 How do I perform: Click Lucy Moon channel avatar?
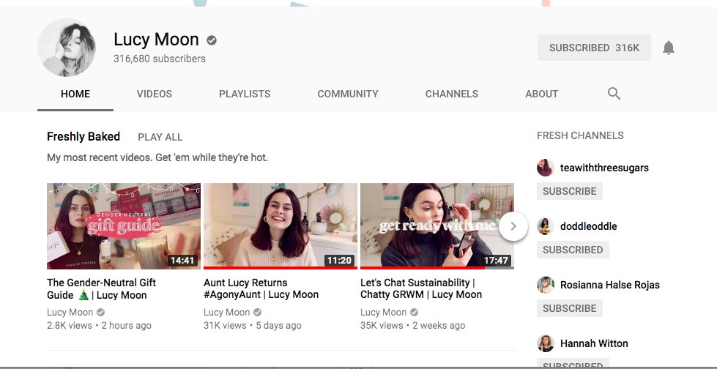(67, 48)
